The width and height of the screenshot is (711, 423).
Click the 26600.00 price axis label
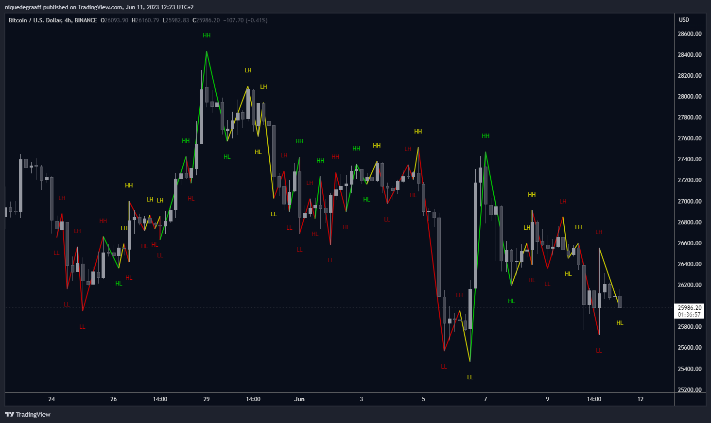690,243
